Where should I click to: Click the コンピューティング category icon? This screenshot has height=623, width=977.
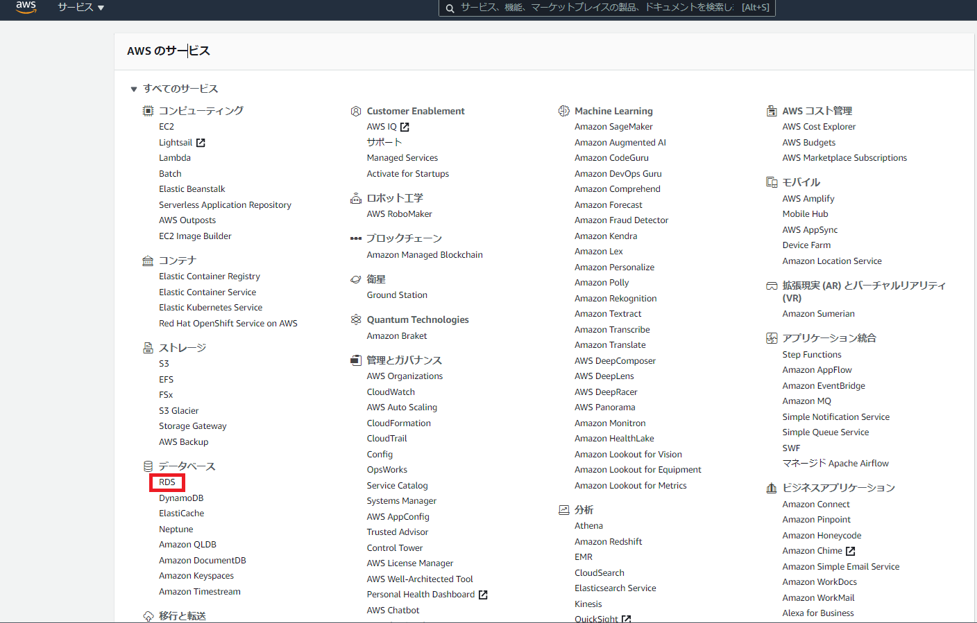coord(148,111)
